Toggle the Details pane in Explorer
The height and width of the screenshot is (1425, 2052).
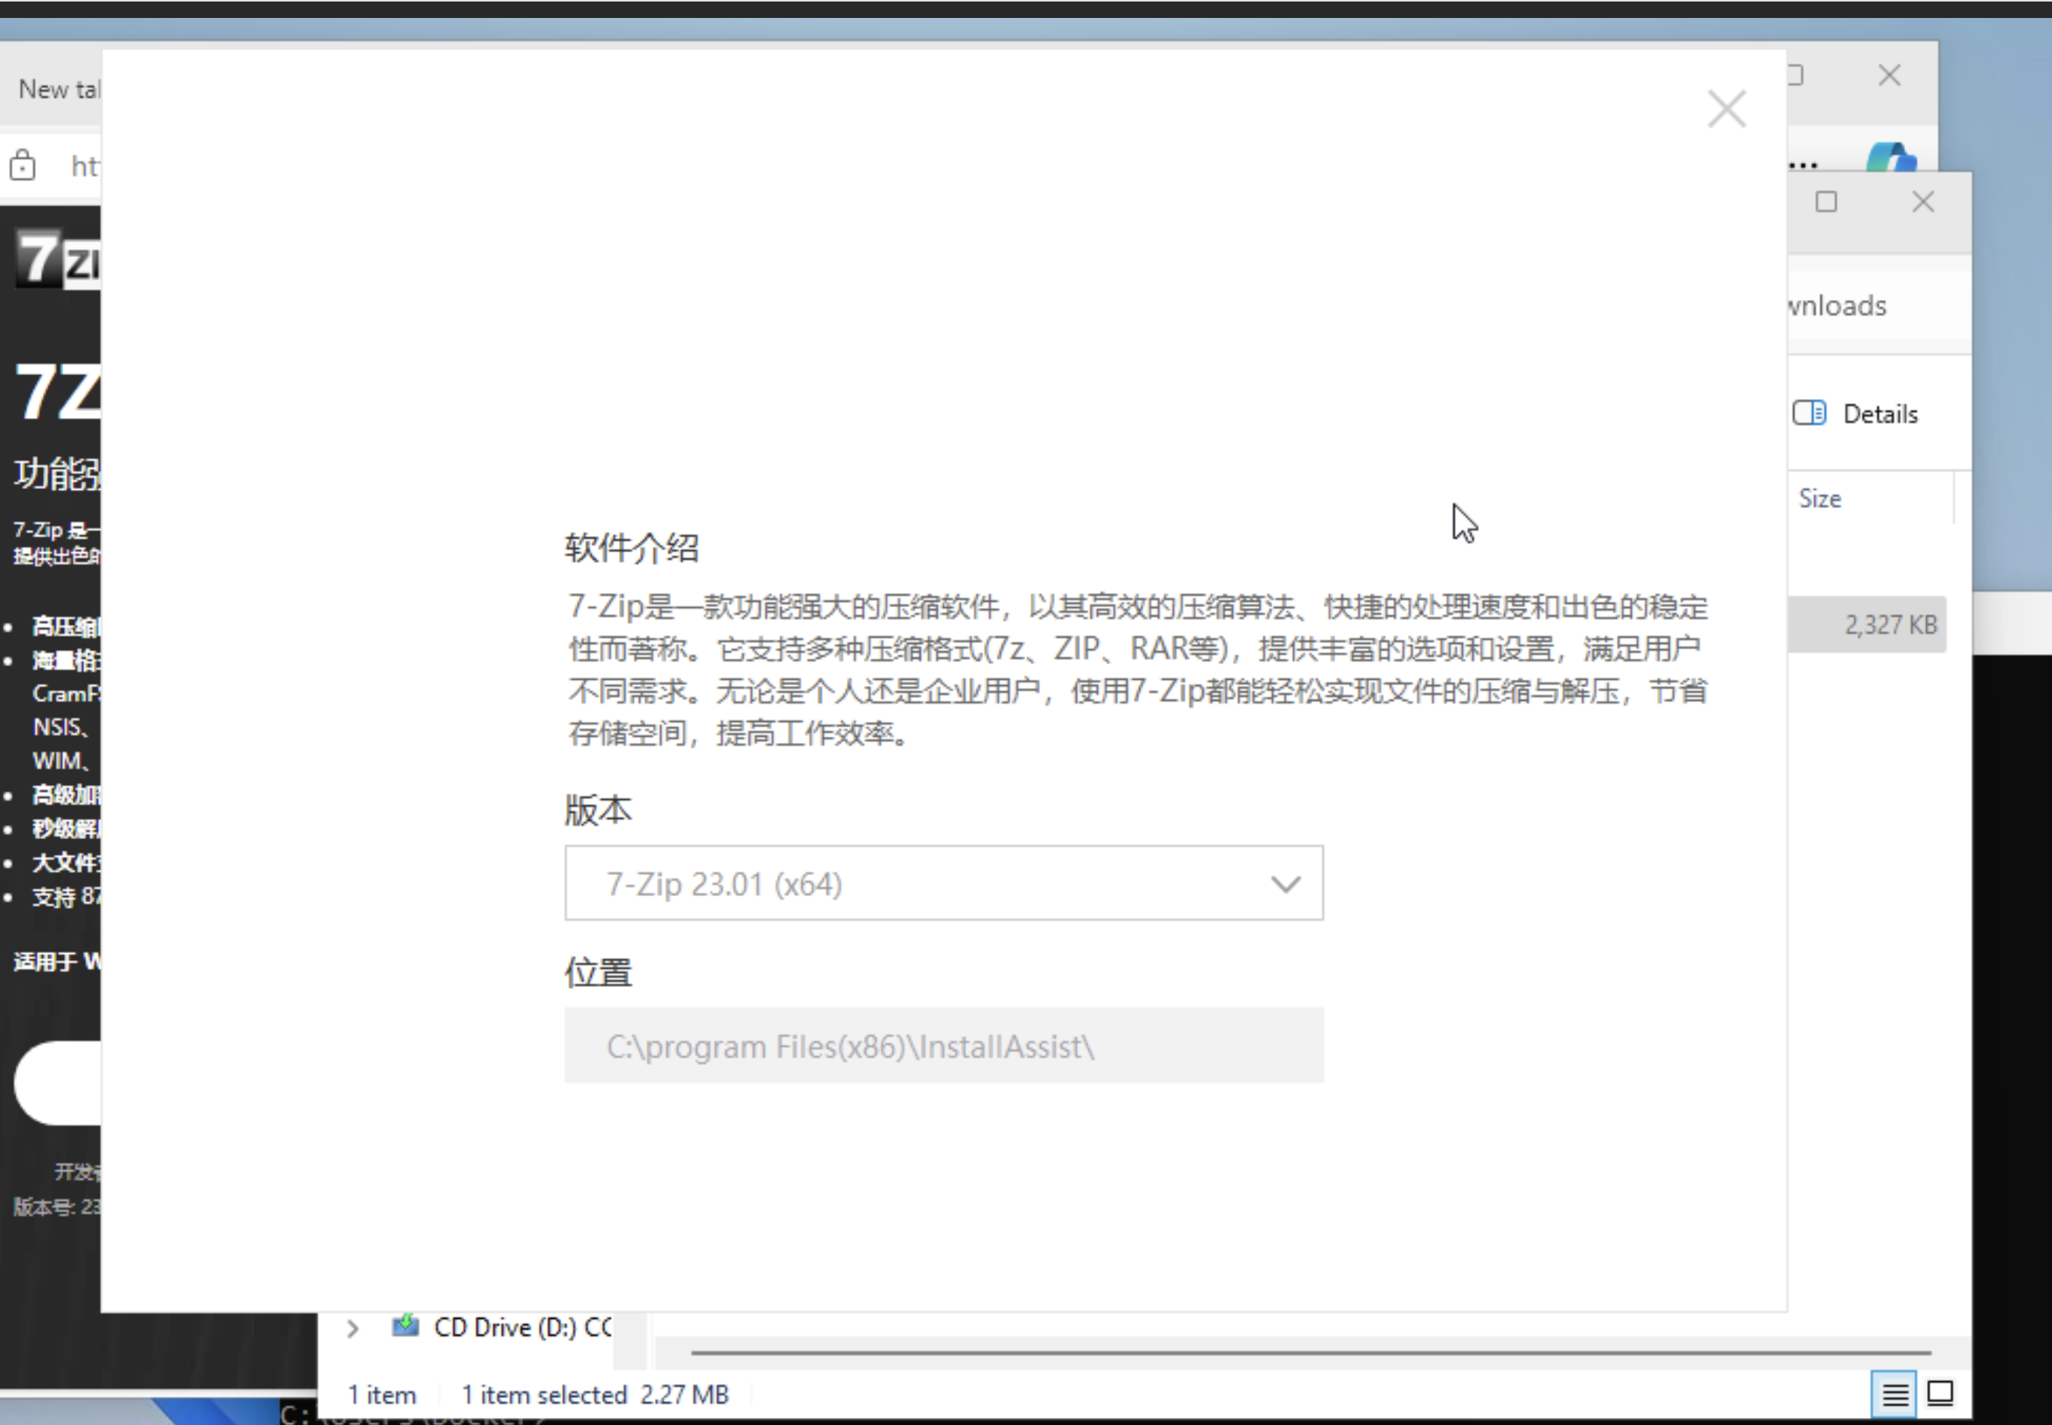pyautogui.click(x=1856, y=413)
